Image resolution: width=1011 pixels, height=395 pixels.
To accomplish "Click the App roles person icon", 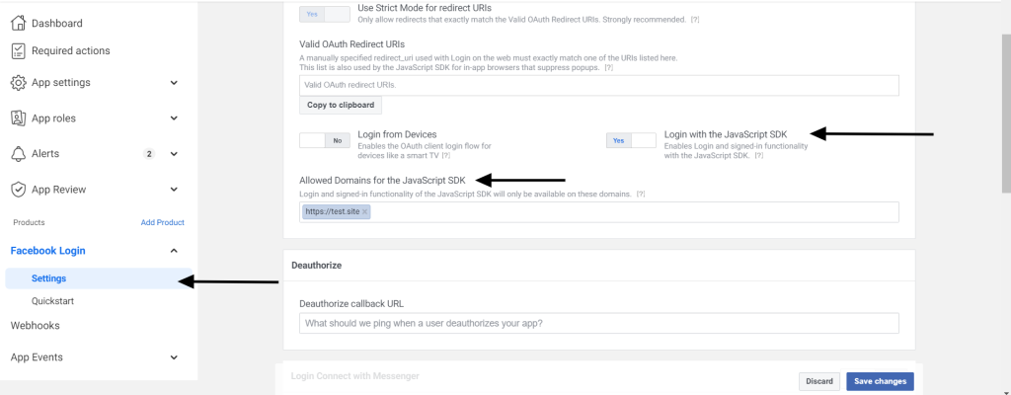I will (18, 118).
